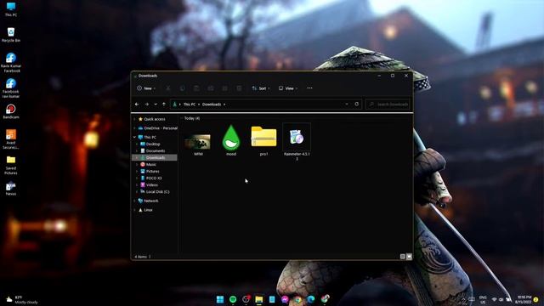Go back with the Back arrow
The height and width of the screenshot is (306, 544).
(137, 104)
